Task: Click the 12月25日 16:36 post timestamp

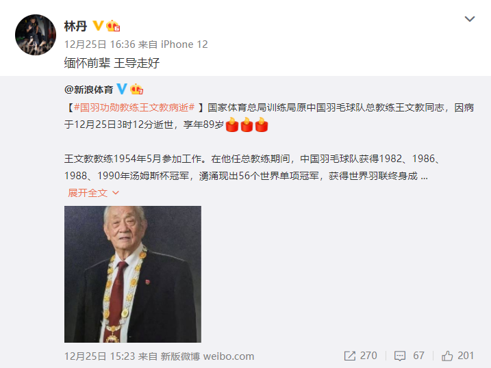Action: point(99,44)
